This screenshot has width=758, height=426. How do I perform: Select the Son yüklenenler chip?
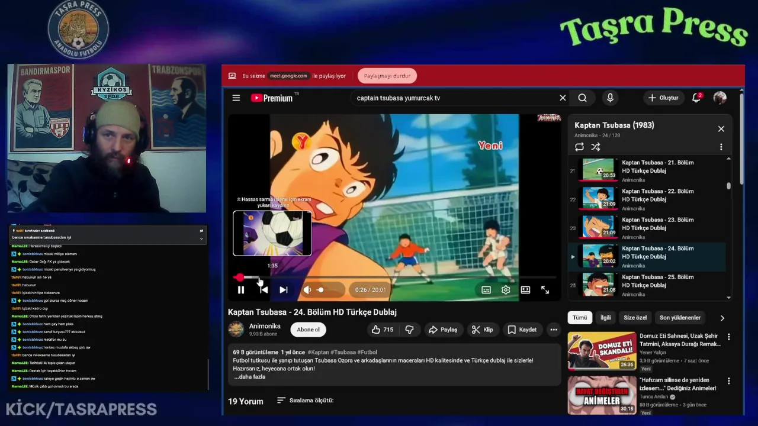click(680, 318)
